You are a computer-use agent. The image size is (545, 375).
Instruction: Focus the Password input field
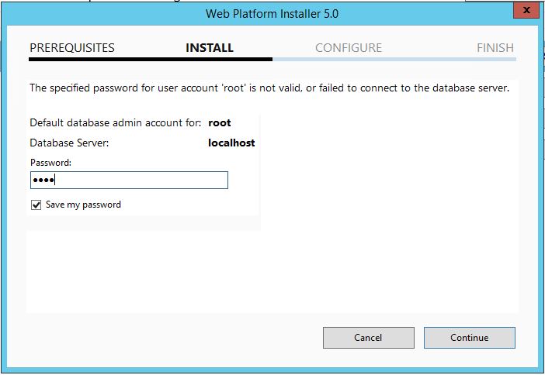129,181
